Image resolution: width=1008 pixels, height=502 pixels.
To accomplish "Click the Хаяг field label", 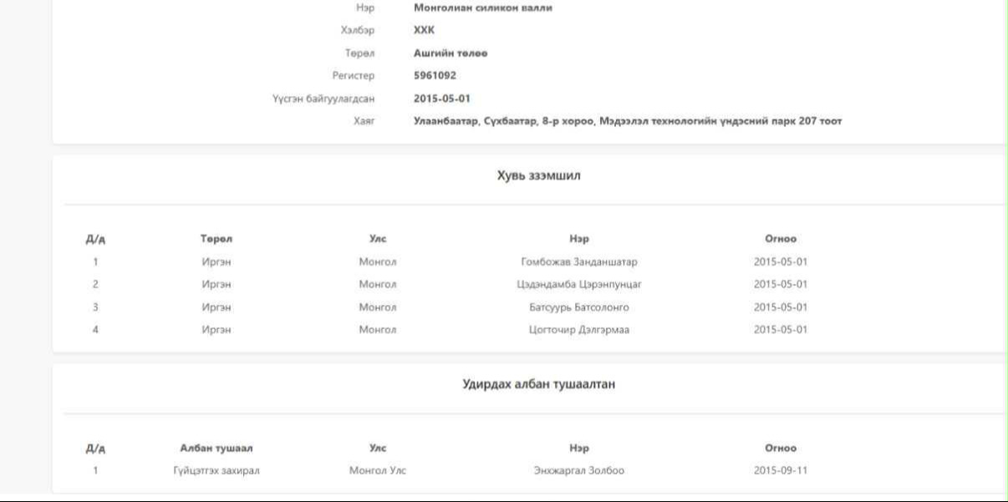I will [364, 121].
